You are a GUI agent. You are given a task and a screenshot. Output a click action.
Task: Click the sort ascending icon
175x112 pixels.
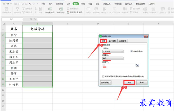[36, 9]
